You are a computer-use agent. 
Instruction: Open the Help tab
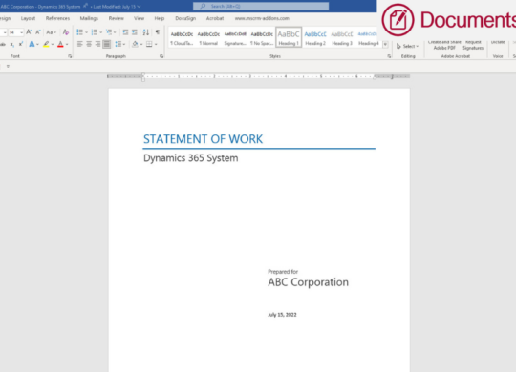[160, 18]
